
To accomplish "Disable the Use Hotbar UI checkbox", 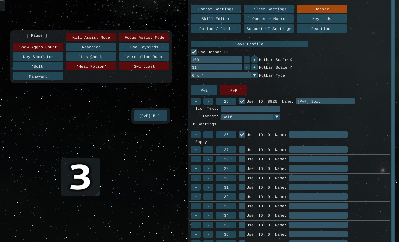I will click(194, 52).
